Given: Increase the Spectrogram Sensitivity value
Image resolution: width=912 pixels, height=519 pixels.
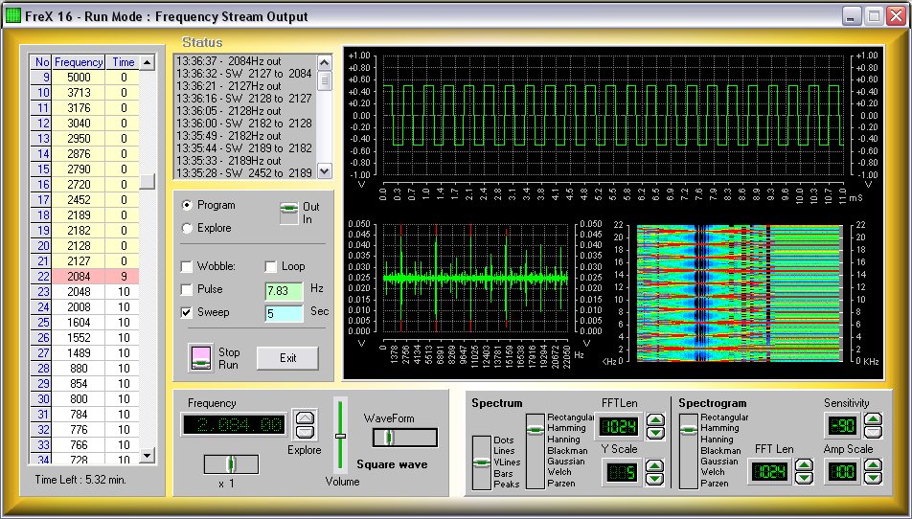Looking at the screenshot, I should (873, 419).
